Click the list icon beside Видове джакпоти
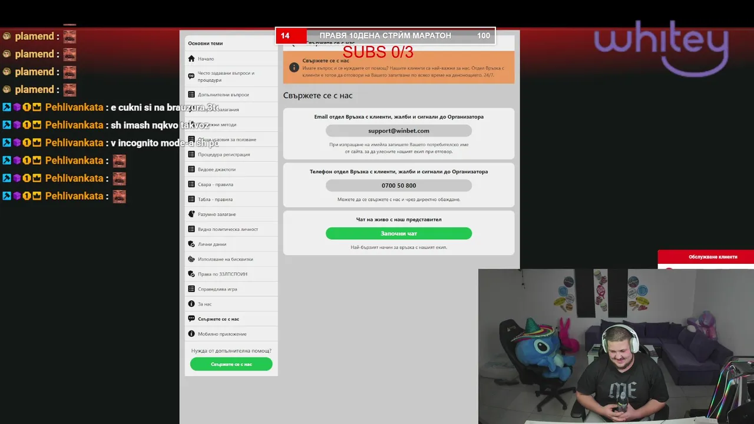The image size is (754, 424). point(191,169)
